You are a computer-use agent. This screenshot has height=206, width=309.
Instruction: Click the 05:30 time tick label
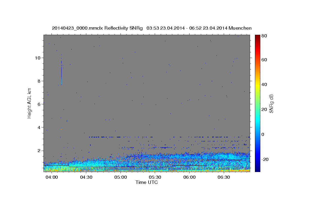(x=155, y=178)
